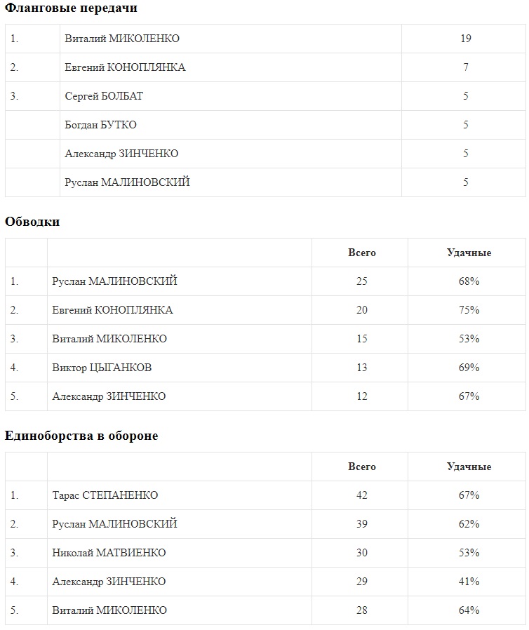Select Евгений КОНОПЛЯНКА in the Фланговые передачи table
Screen dimensions: 529x630
point(125,67)
